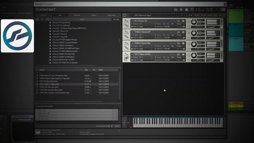Click info icon of TX802 Dyno-My
Screen dimensions: 254x143
[183, 43]
